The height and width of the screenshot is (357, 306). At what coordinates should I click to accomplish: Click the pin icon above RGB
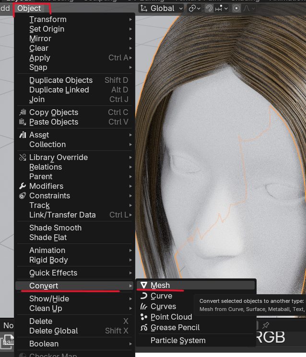tap(265, 325)
